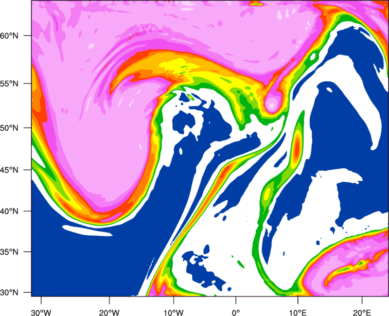The width and height of the screenshot is (389, 316).
Task: Click the 20°W longitude label
Action: pos(109,312)
